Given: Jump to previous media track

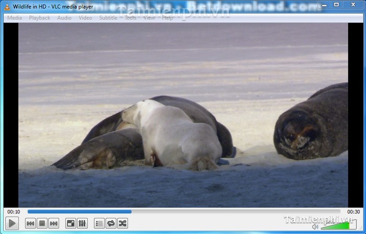Looking at the screenshot, I should point(30,224).
